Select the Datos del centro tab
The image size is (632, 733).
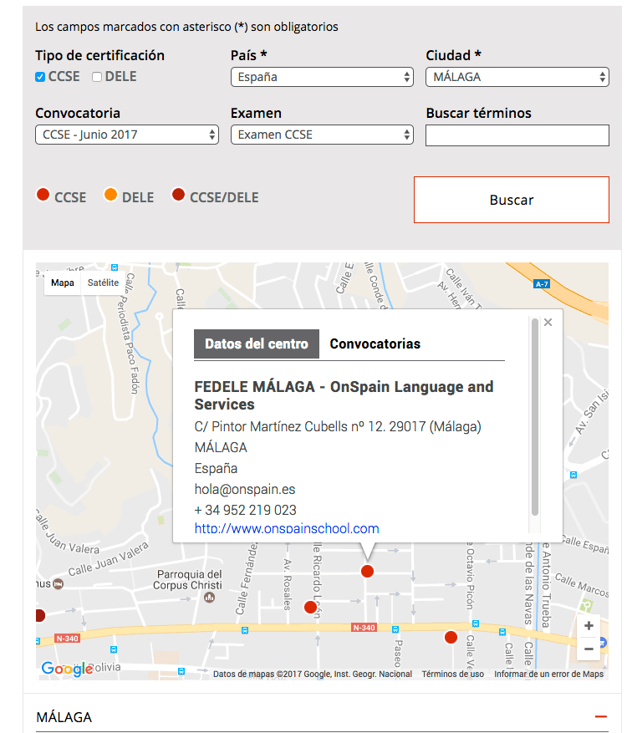pyautogui.click(x=257, y=344)
